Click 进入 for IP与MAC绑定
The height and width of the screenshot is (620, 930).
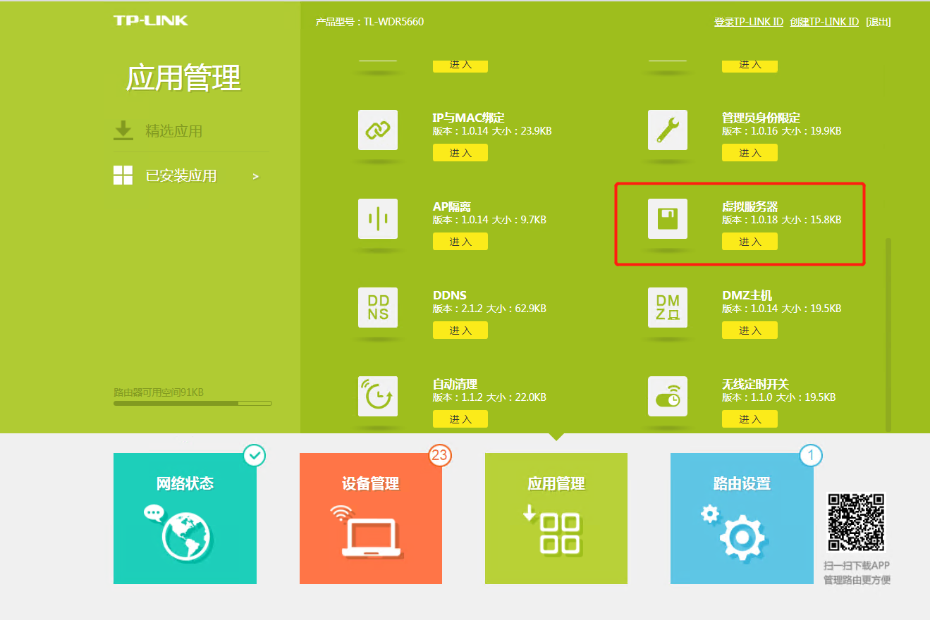pos(460,153)
